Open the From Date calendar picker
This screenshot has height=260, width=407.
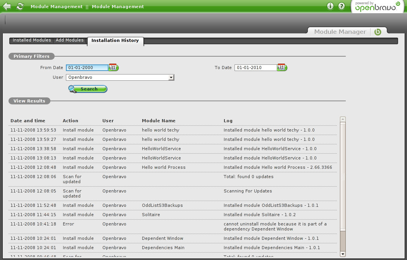point(113,68)
